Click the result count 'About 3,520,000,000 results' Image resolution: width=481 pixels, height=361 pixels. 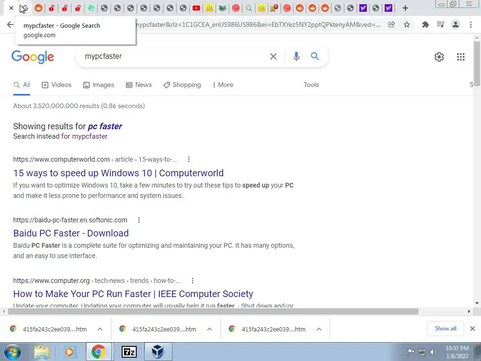tap(79, 106)
